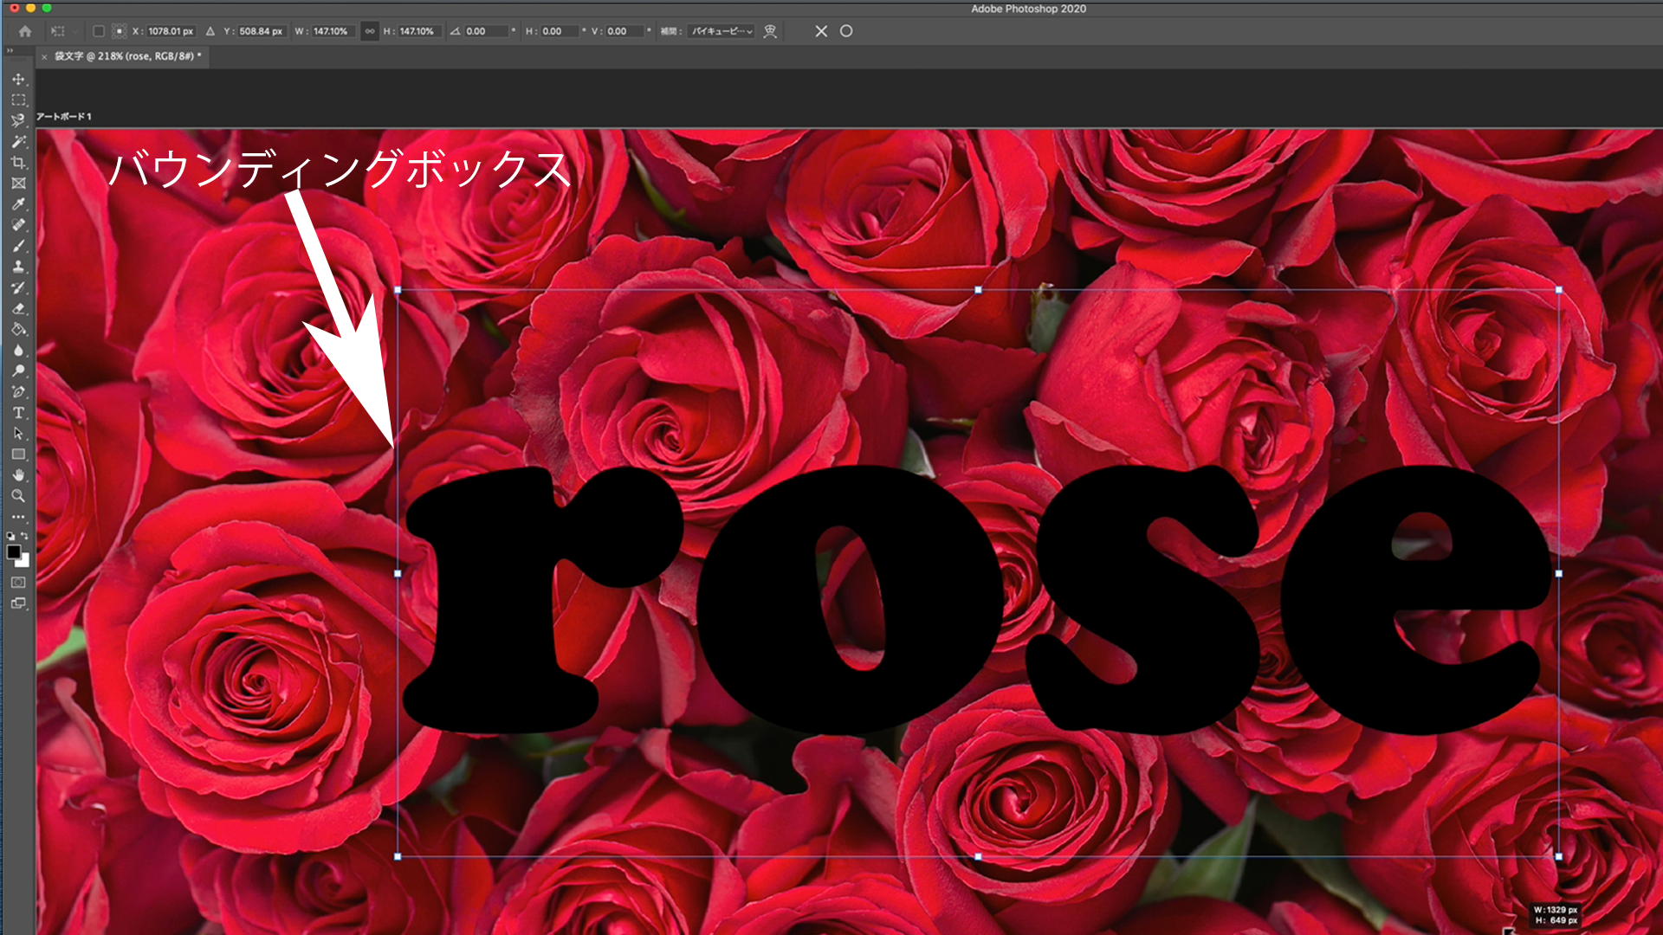Select the アートボード 1 label

63,116
